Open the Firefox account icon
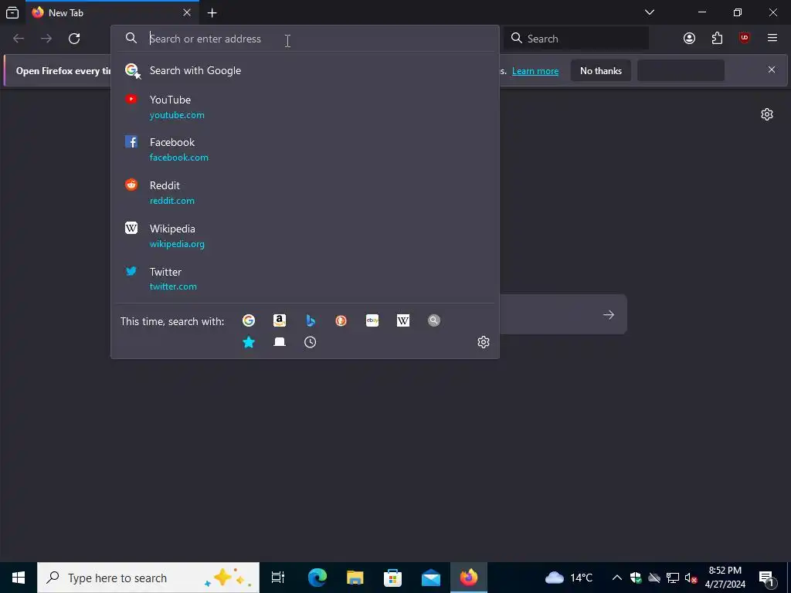Image resolution: width=791 pixels, height=593 pixels. click(689, 39)
